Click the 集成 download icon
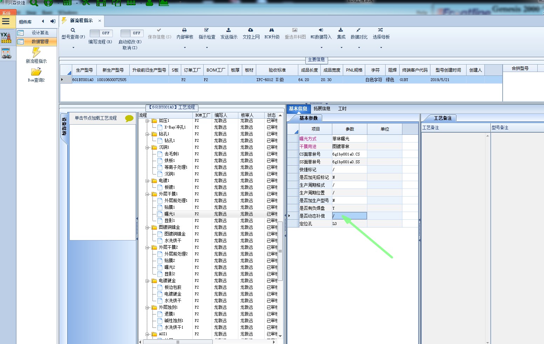Viewport: 544px width, 344px height. [x=341, y=30]
